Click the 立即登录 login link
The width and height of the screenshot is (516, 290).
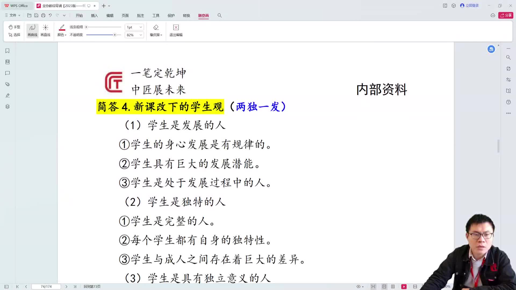click(472, 5)
